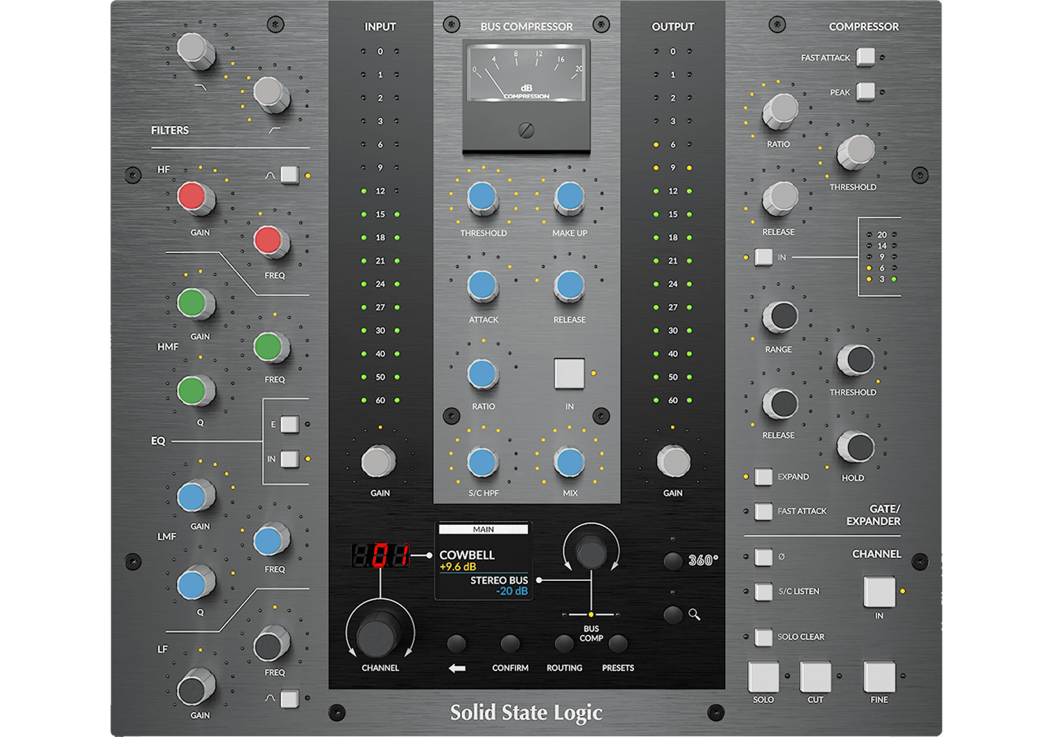Image resolution: width=1054 pixels, height=737 pixels.
Task: Toggle the EQ E-type button
Action: pos(289,424)
